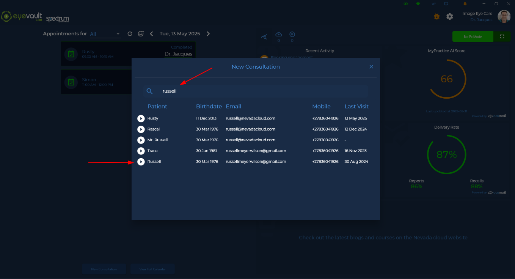Click the small bug icon in the title bar
The height and width of the screenshot is (279, 515).
click(465, 4)
